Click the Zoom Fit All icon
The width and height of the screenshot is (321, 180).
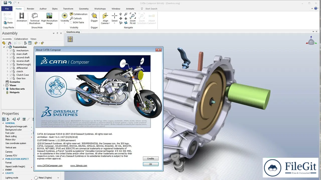point(133,16)
